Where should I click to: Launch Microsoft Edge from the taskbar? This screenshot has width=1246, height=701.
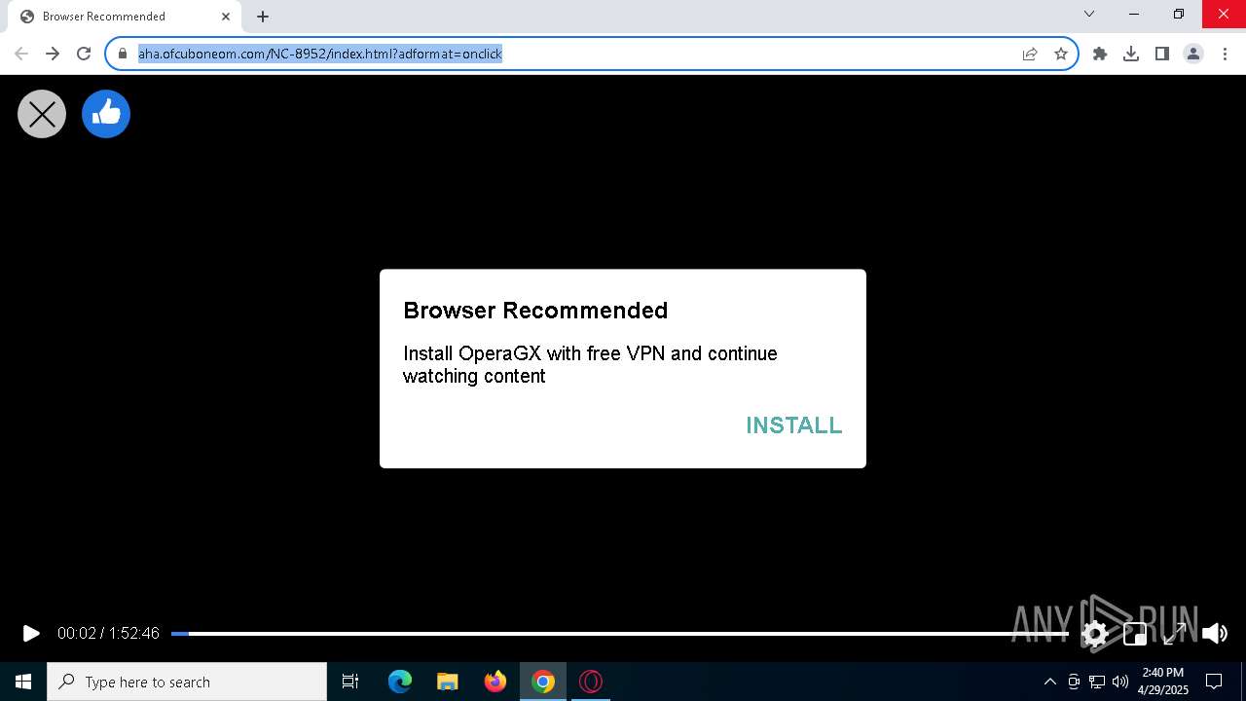(400, 682)
